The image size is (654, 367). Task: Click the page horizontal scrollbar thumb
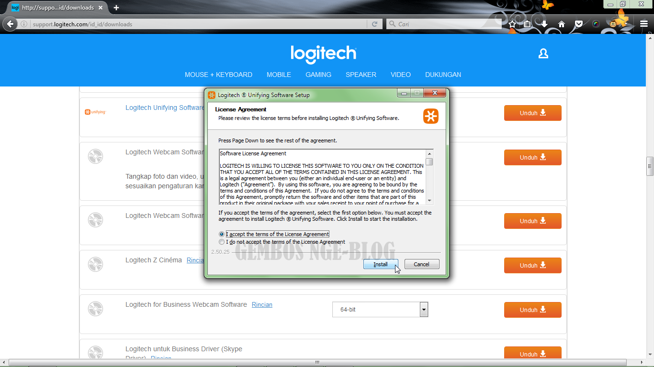[x=316, y=363]
